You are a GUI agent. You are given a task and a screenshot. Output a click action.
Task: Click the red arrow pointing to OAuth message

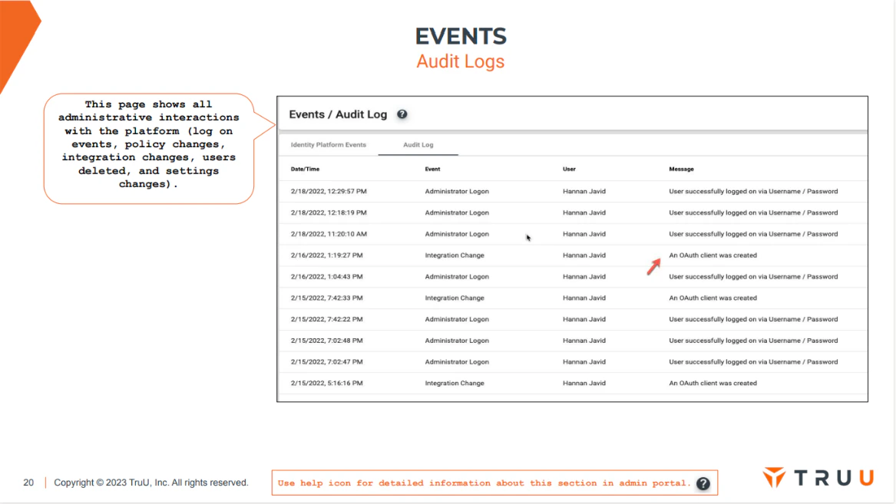click(653, 266)
